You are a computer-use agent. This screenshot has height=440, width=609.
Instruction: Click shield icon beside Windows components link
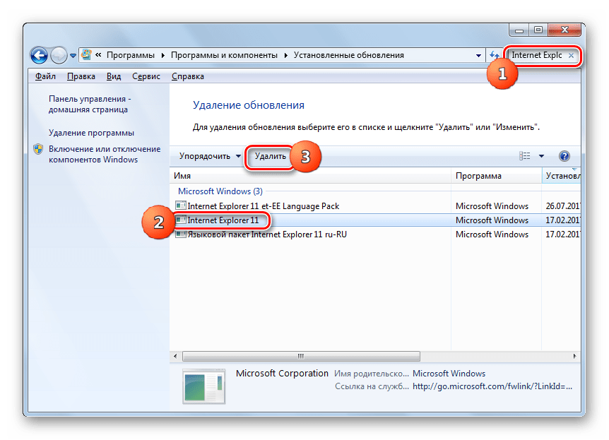point(38,149)
